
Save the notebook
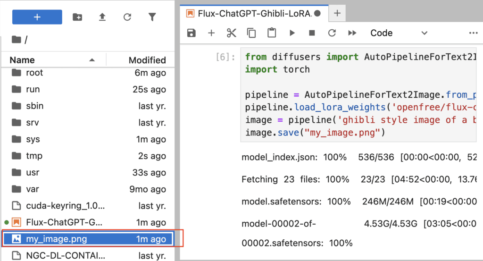coord(192,33)
